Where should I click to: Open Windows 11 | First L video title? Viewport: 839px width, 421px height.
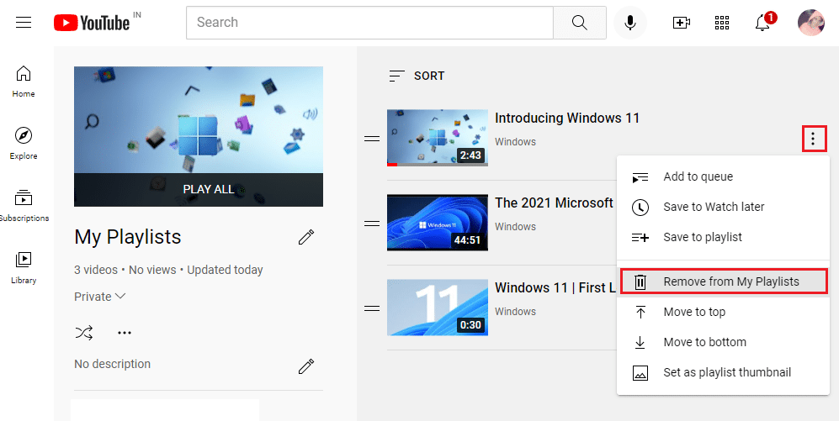click(x=555, y=287)
